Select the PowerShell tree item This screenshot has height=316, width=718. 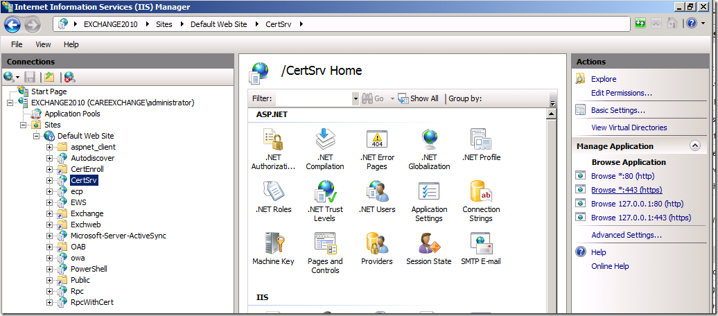[89, 269]
